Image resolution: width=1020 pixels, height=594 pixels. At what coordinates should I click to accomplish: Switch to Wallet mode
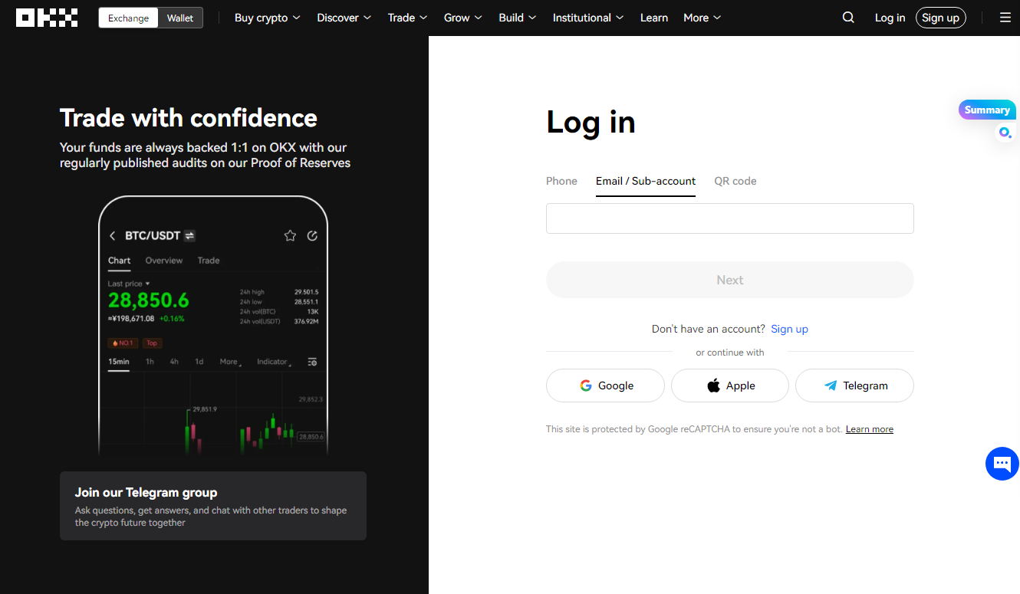coord(180,18)
